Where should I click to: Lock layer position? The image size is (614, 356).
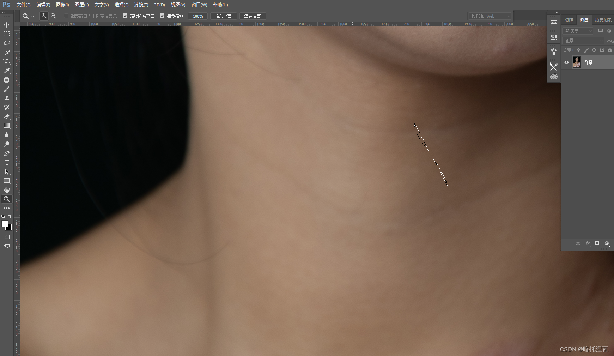pyautogui.click(x=594, y=50)
